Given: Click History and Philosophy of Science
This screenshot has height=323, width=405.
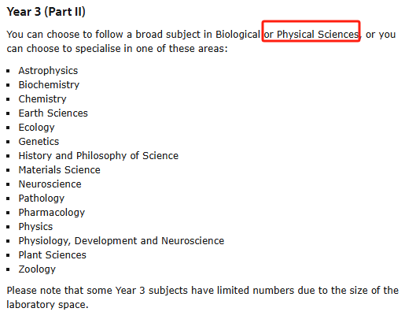Looking at the screenshot, I should pos(98,156).
